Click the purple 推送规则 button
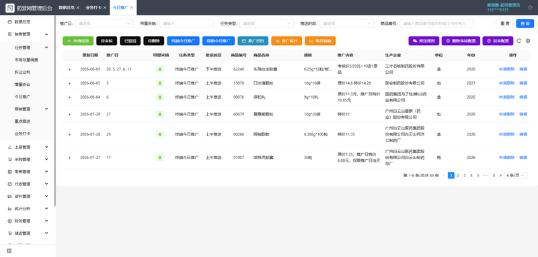The width and height of the screenshot is (538, 257). tap(424, 41)
